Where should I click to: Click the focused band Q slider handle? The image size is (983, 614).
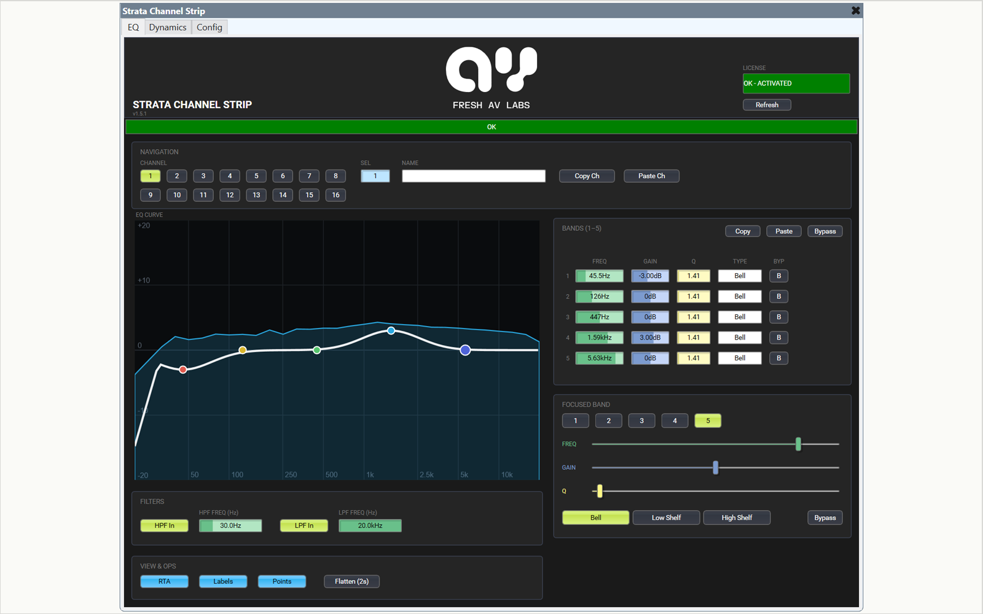pos(600,491)
